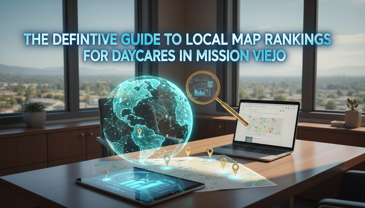Image resolution: width=365 pixels, height=208 pixels.
Task: Click the rightmost gold pin on the paper map
Action: [235, 169]
